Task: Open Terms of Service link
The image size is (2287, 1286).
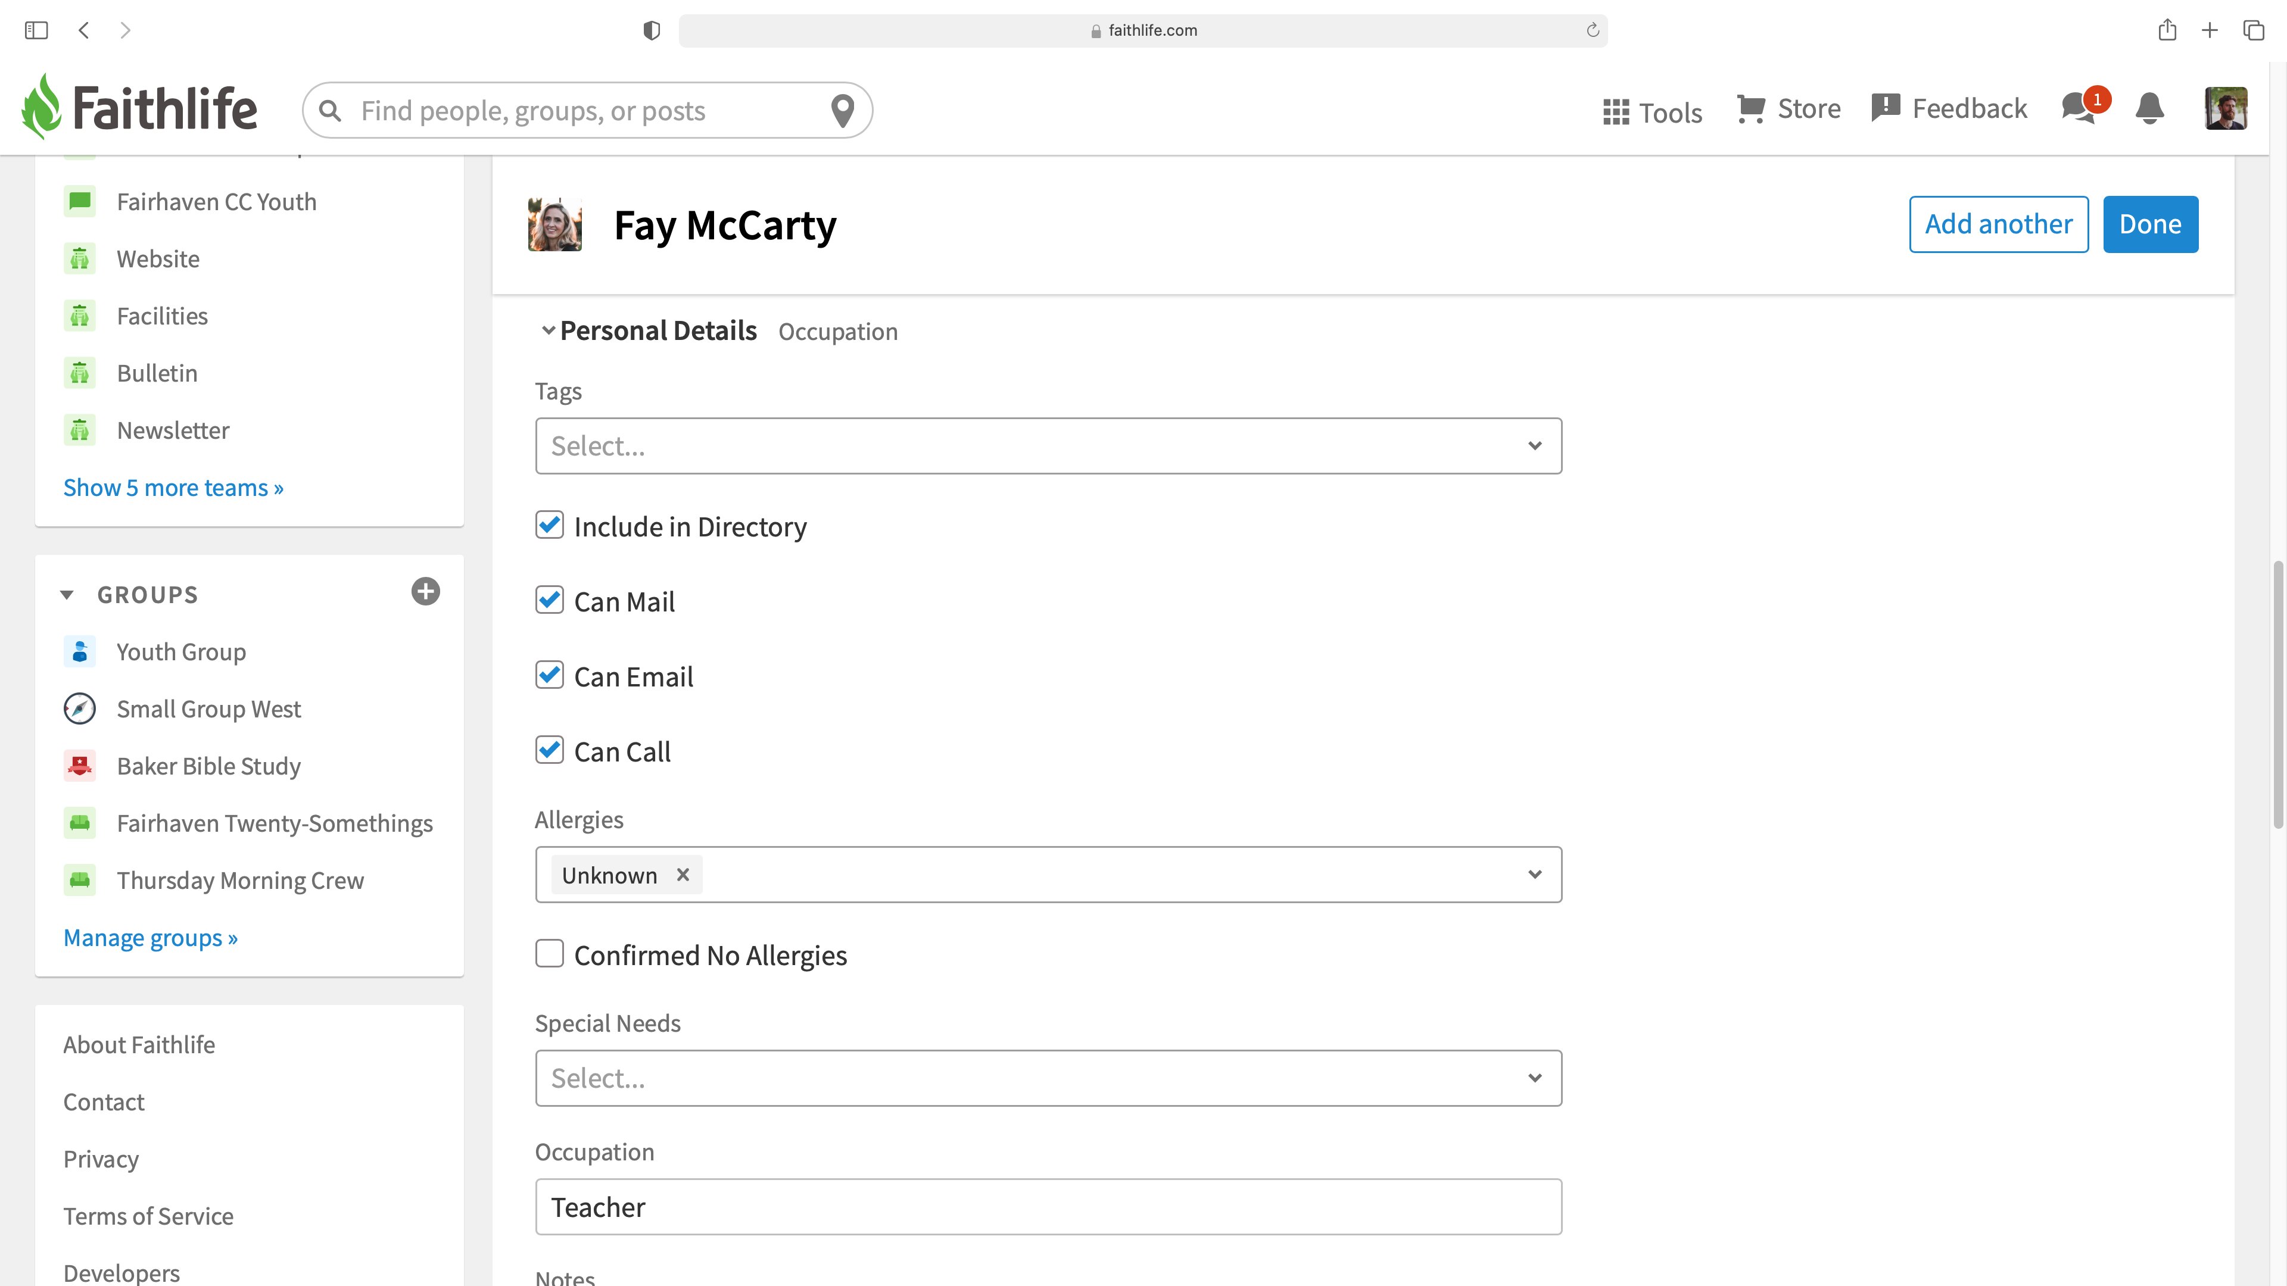Action: coord(148,1216)
